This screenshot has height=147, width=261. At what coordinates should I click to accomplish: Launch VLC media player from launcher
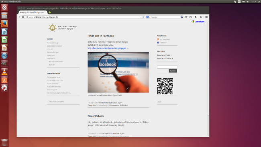4,72
